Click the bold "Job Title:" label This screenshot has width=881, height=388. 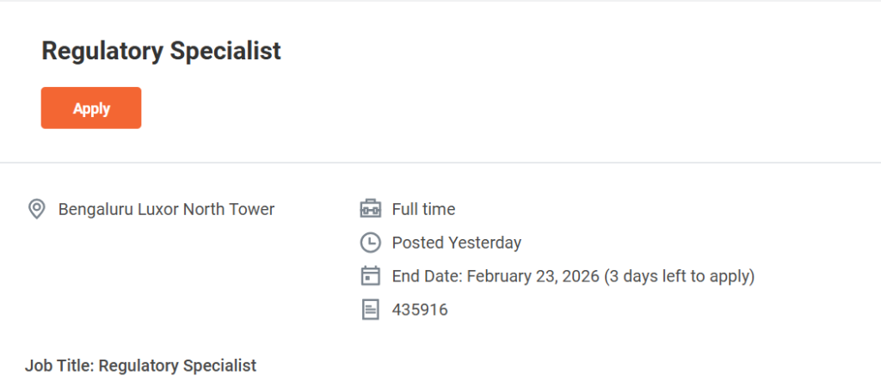point(59,366)
